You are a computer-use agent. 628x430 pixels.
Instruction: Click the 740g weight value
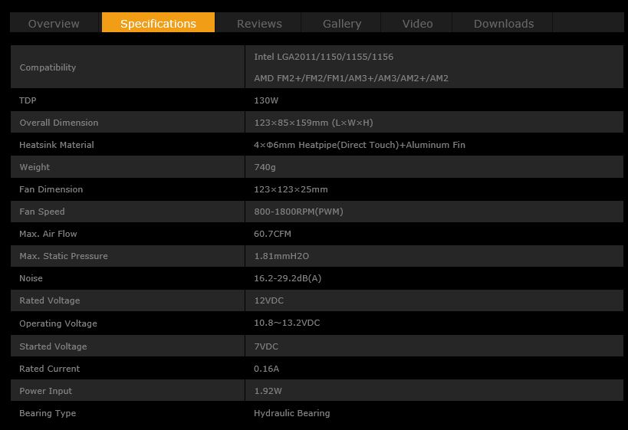point(265,167)
